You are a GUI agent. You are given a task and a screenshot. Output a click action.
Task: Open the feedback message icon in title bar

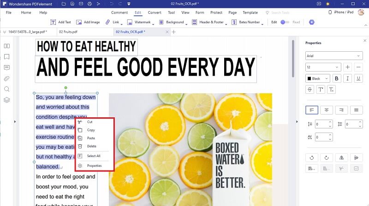pyautogui.click(x=319, y=4)
